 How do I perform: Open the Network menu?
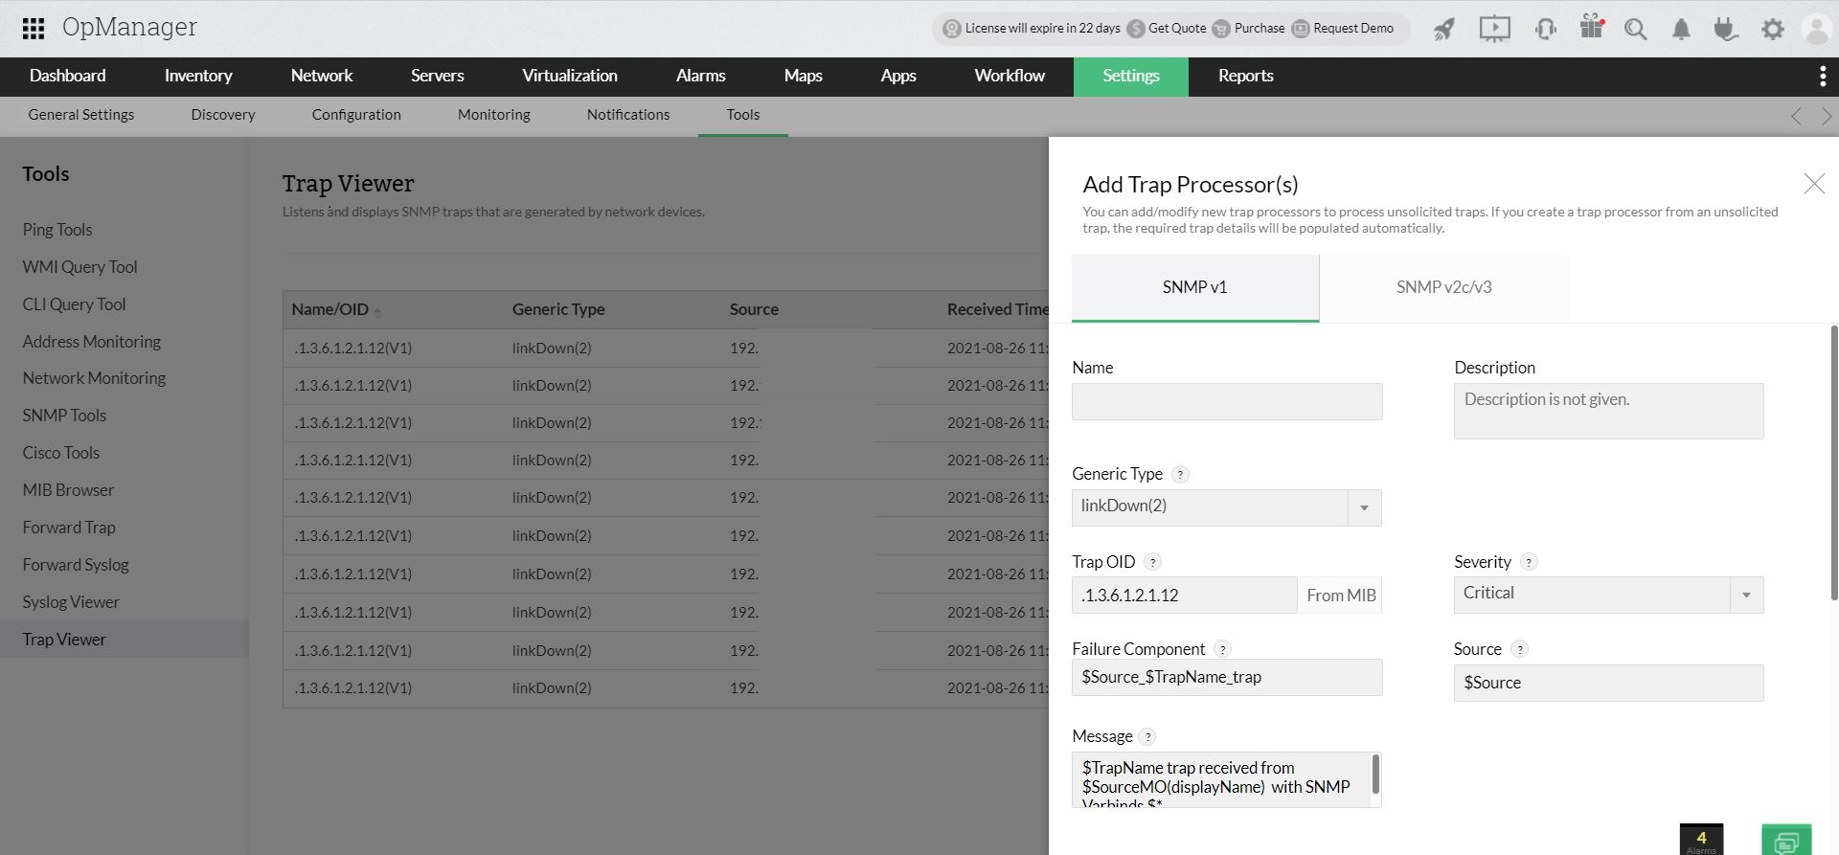(322, 76)
